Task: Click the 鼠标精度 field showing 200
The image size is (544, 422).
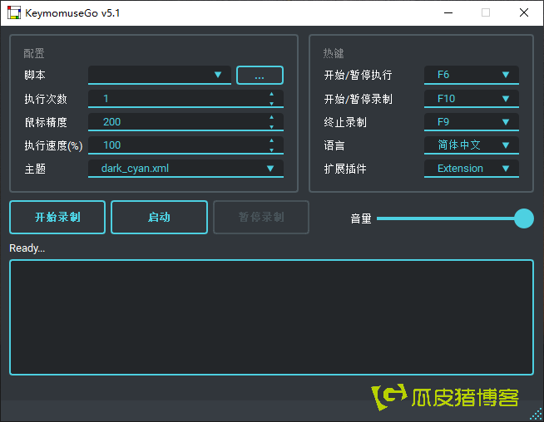Action: [x=185, y=122]
